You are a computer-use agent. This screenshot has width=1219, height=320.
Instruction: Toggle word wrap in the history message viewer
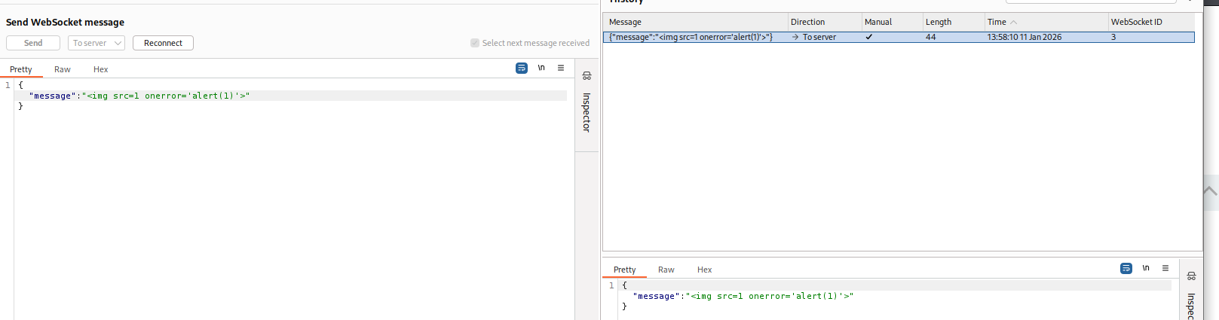1126,269
